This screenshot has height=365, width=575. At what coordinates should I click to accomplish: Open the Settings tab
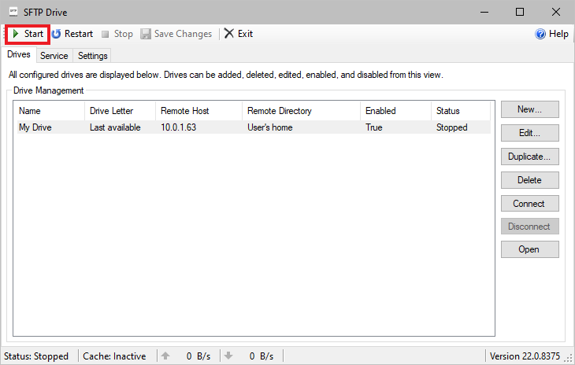pyautogui.click(x=93, y=56)
